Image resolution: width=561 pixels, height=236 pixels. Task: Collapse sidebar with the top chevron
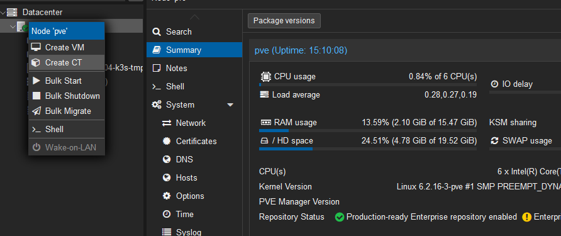point(194,17)
